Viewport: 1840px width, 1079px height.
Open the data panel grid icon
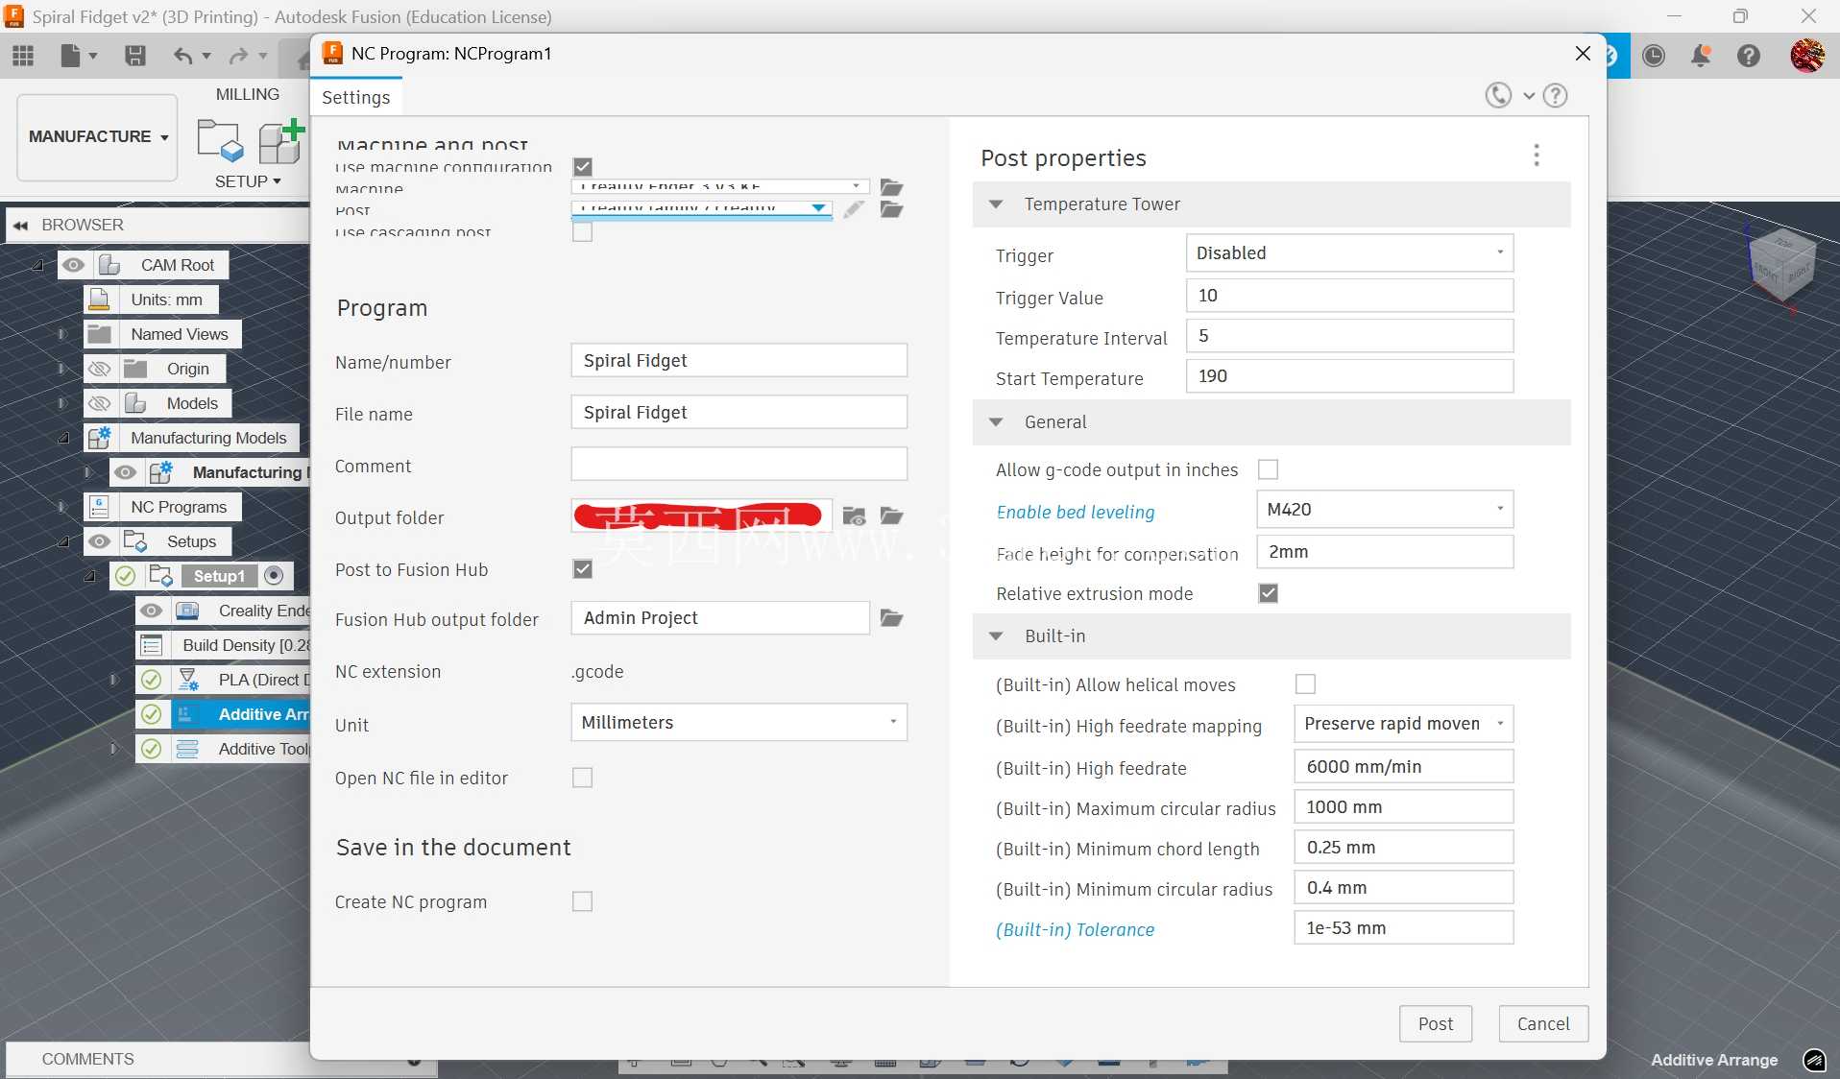[23, 56]
